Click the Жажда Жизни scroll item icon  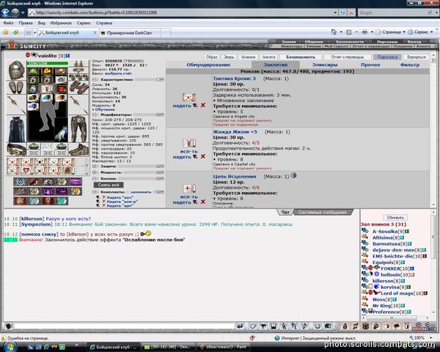pyautogui.click(x=189, y=143)
